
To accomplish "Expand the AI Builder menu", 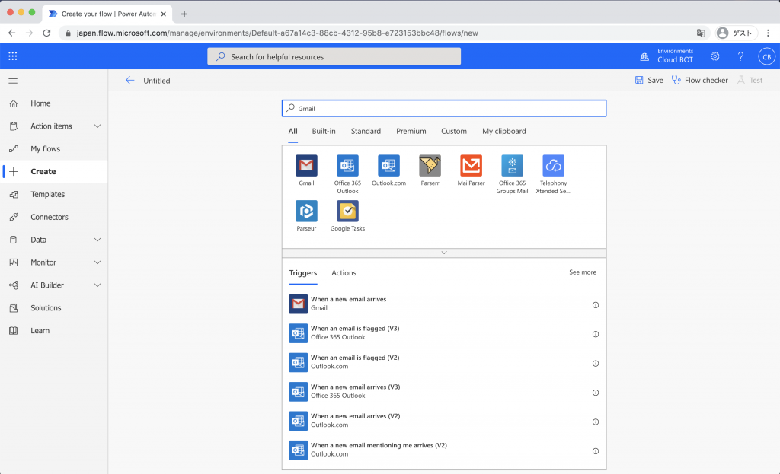I will click(97, 285).
